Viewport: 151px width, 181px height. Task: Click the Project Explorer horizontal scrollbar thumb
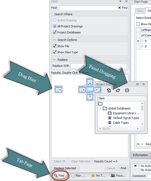pos(106,128)
